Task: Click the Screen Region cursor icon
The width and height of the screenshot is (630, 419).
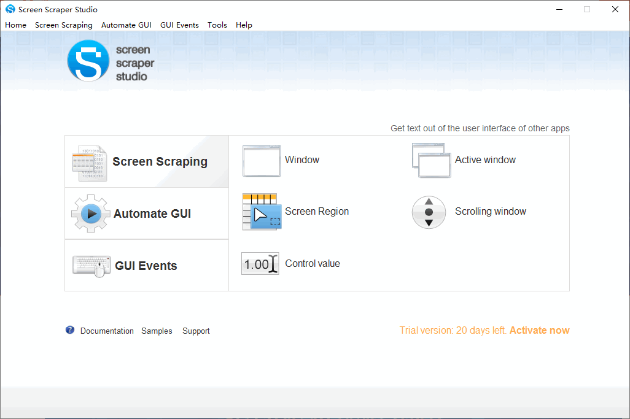Action: [262, 212]
